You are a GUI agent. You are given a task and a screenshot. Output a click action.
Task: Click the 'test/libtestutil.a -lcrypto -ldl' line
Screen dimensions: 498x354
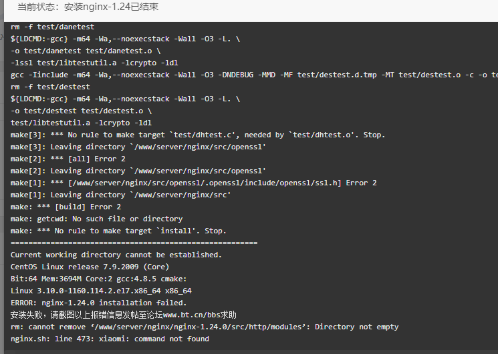pyautogui.click(x=81, y=123)
